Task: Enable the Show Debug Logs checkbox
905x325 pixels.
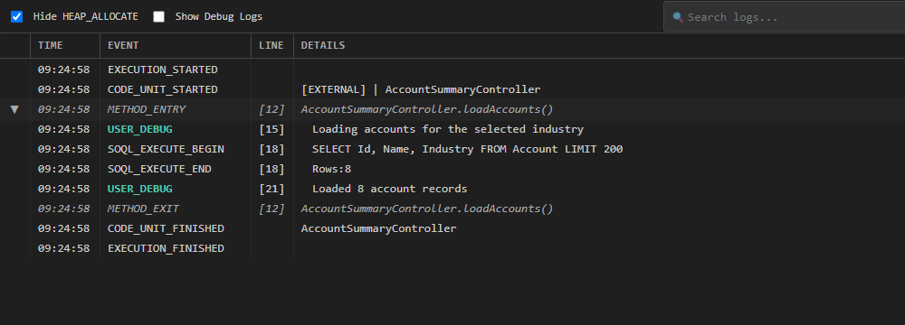Action: (158, 17)
